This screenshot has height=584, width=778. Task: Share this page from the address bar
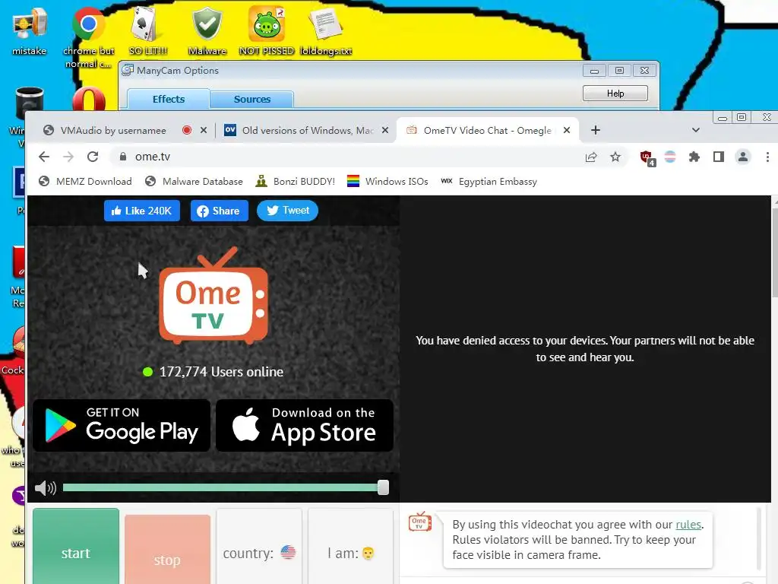[x=590, y=157]
